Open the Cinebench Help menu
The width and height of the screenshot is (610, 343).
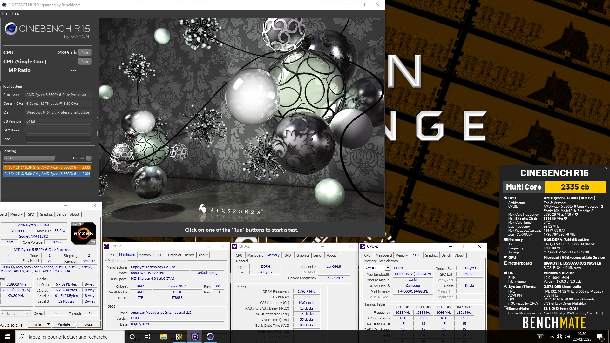[16, 13]
